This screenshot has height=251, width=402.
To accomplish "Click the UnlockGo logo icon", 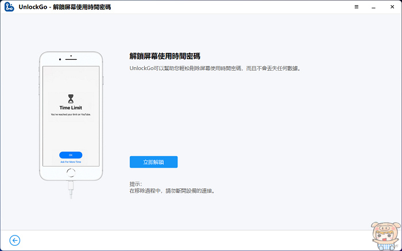I will click(9, 7).
